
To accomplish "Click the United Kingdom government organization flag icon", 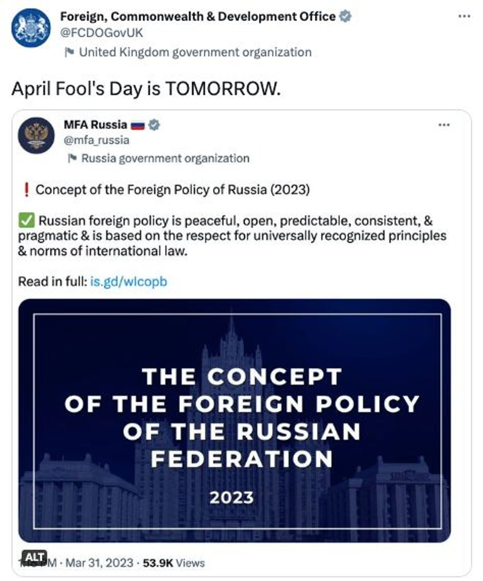I will click(x=69, y=52).
